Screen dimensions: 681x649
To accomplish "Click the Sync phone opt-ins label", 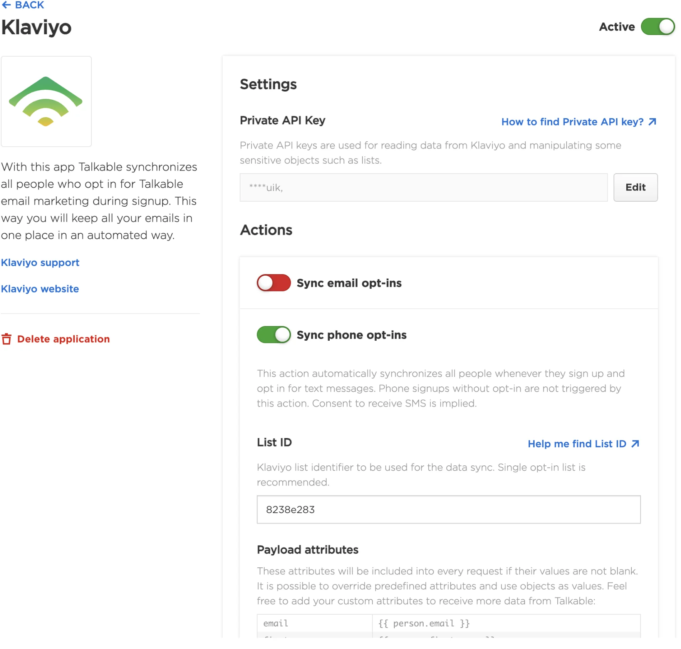I will [351, 335].
